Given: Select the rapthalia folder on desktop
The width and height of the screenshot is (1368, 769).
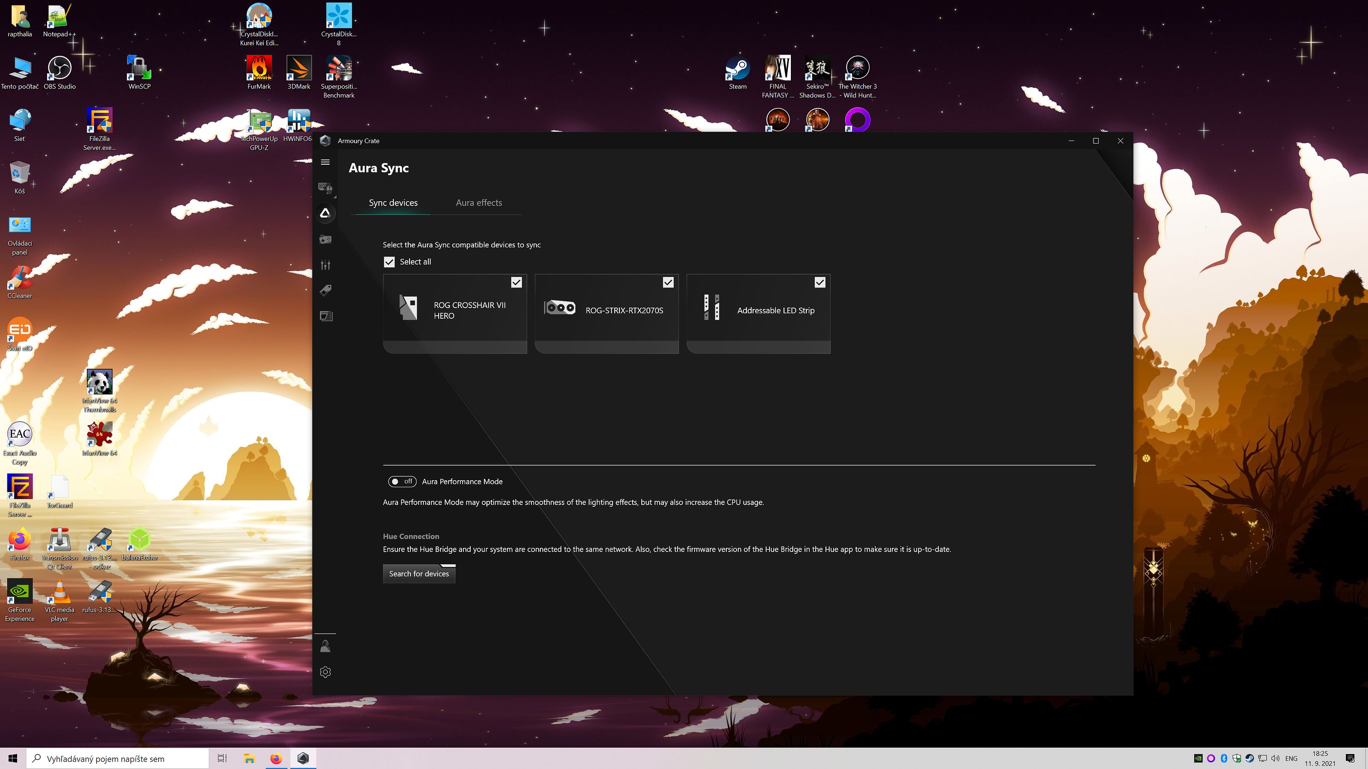Looking at the screenshot, I should (x=20, y=21).
